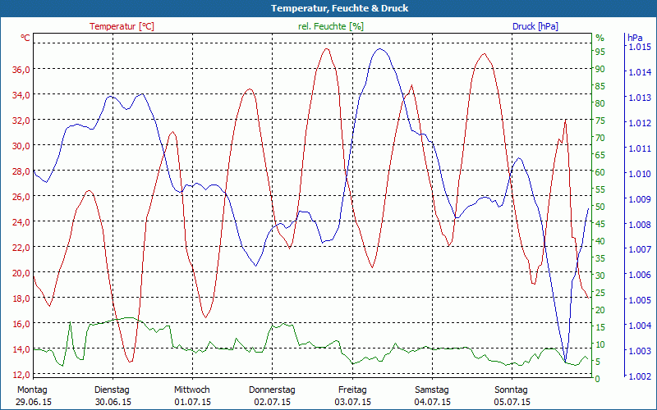657x410 pixels.
Task: Click the 1.015 tick on the pressure axis
Action: (639, 47)
